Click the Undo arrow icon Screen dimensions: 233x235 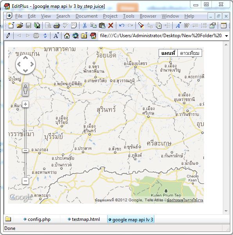point(122,25)
